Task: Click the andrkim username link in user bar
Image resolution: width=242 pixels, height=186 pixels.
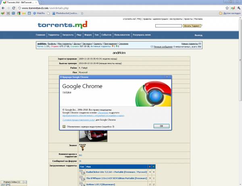Action: (x=42, y=44)
